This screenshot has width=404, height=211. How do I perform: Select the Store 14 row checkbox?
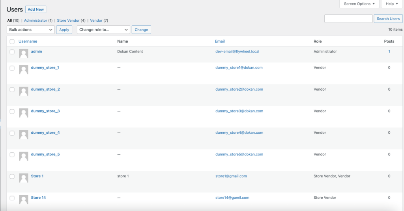click(x=12, y=198)
